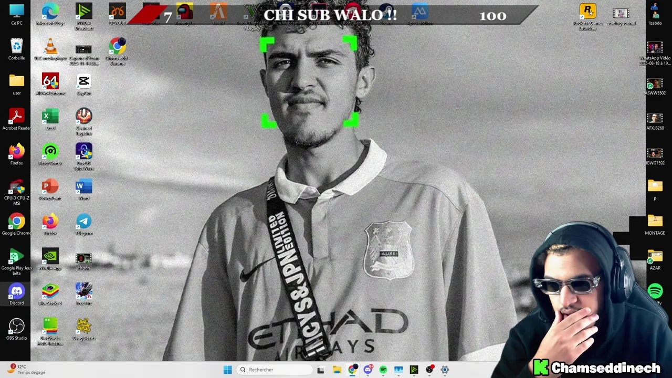Open lizabdo desktop file
The image size is (672, 378).
click(x=655, y=15)
